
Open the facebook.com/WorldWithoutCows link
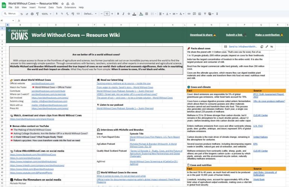33,155
